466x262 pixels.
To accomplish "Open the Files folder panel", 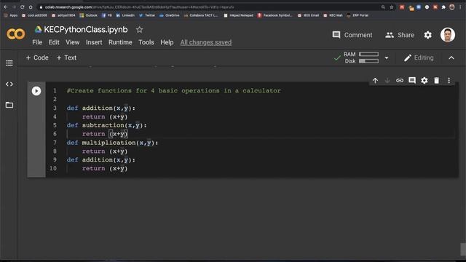I will coord(9,105).
